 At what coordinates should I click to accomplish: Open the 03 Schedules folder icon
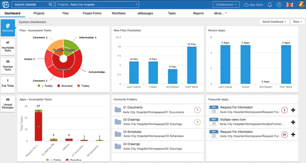[x=118, y=134]
